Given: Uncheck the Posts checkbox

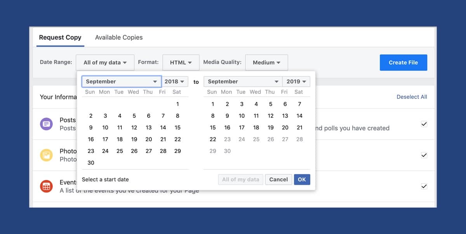Looking at the screenshot, I should [424, 124].
